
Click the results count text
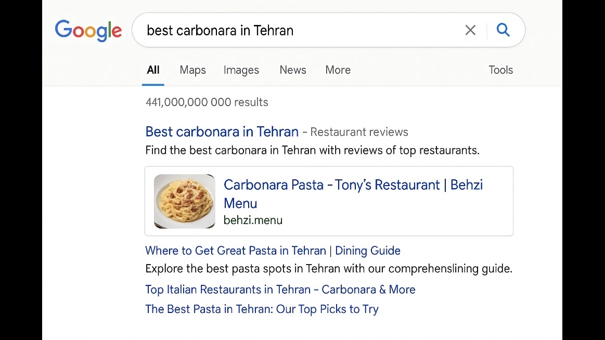coord(207,102)
